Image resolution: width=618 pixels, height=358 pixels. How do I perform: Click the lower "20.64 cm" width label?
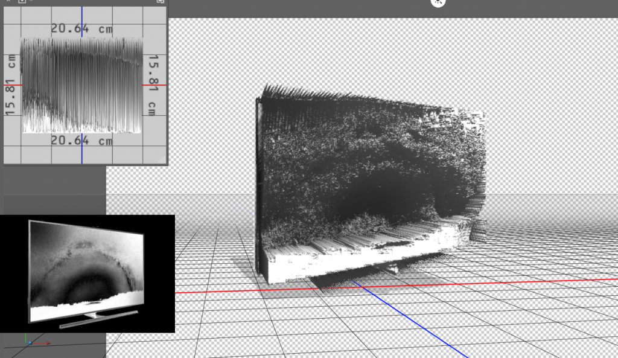tap(81, 140)
